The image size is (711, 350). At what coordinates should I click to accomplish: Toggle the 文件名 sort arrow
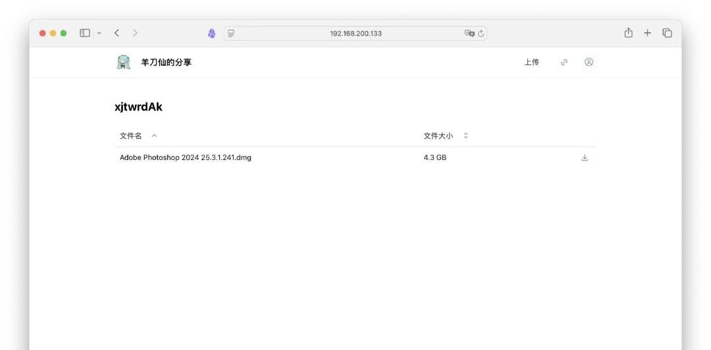click(x=154, y=136)
